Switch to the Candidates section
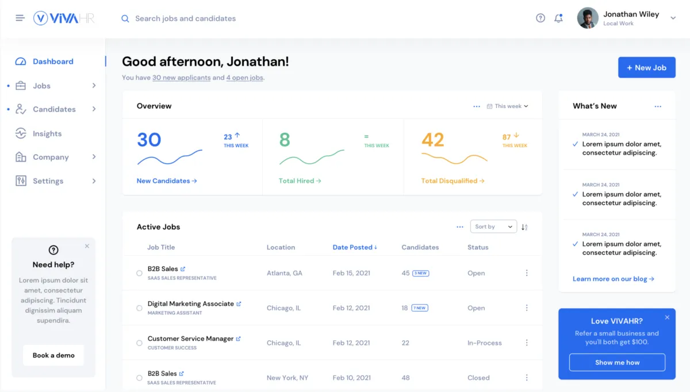Image resolution: width=690 pixels, height=392 pixels. coord(56,109)
